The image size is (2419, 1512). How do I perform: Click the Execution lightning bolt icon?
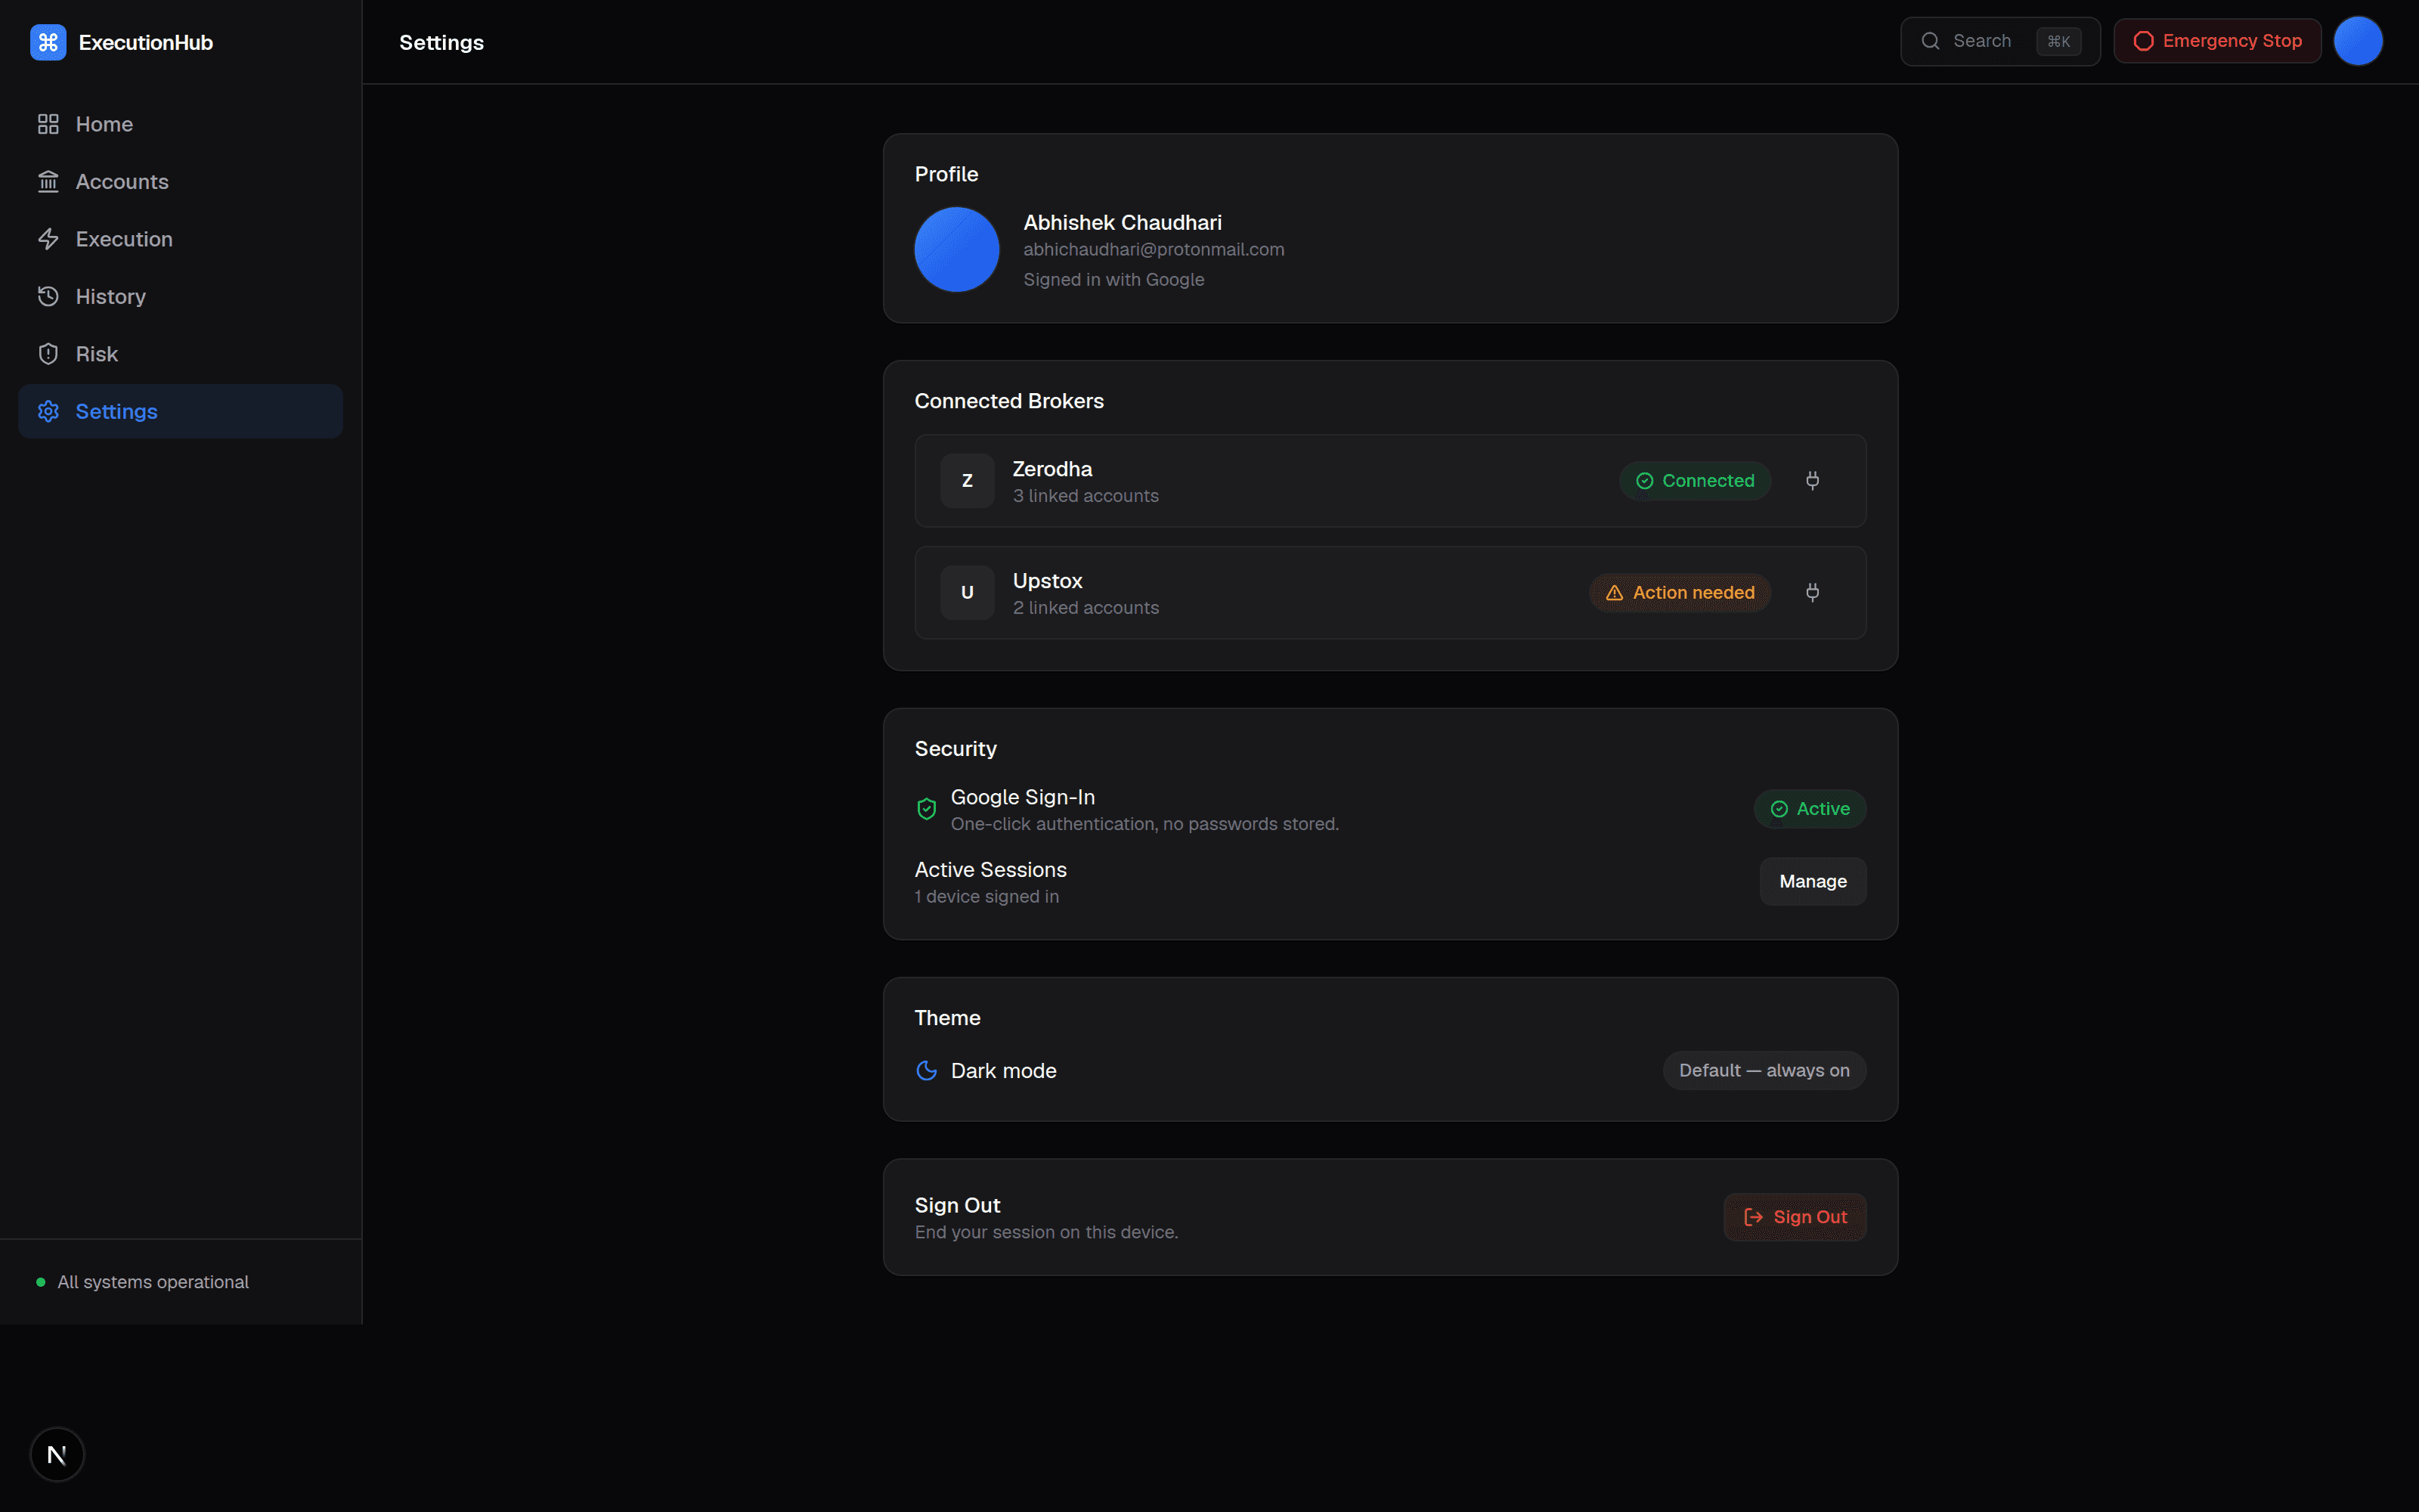[x=48, y=239]
